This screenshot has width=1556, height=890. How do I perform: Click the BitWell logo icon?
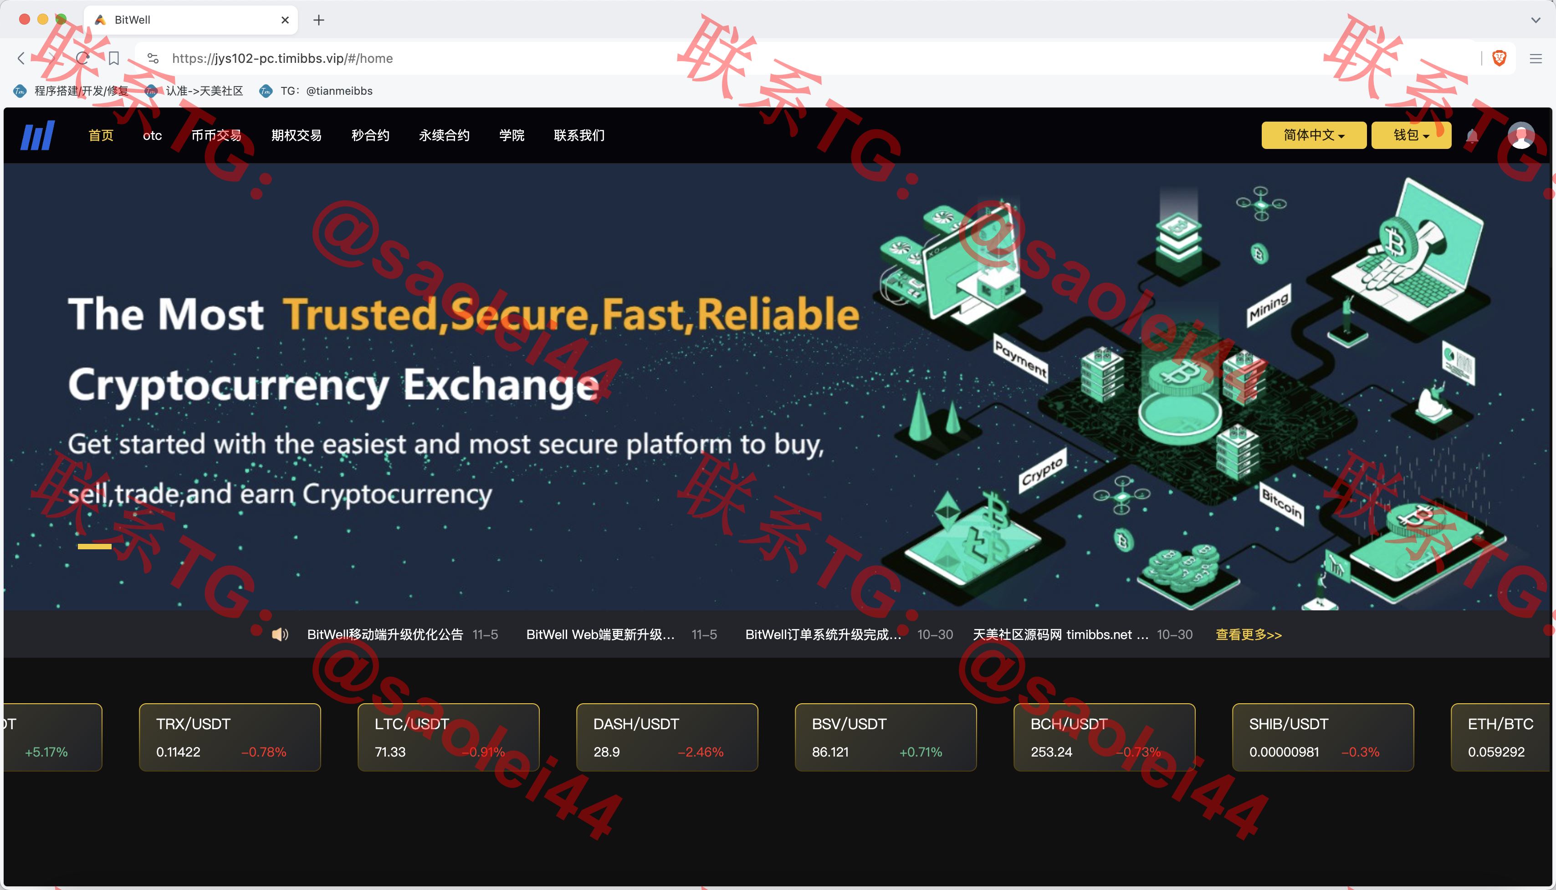37,135
